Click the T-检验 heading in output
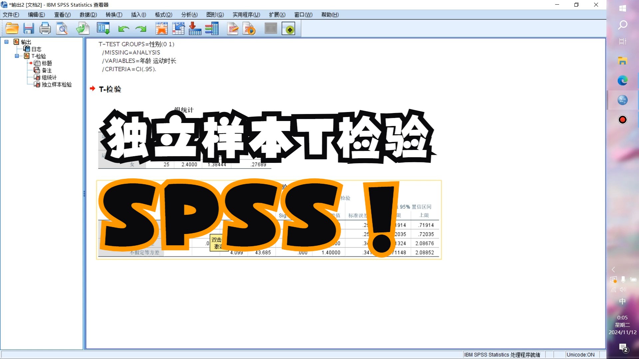Image resolution: width=639 pixels, height=359 pixels. pos(110,89)
